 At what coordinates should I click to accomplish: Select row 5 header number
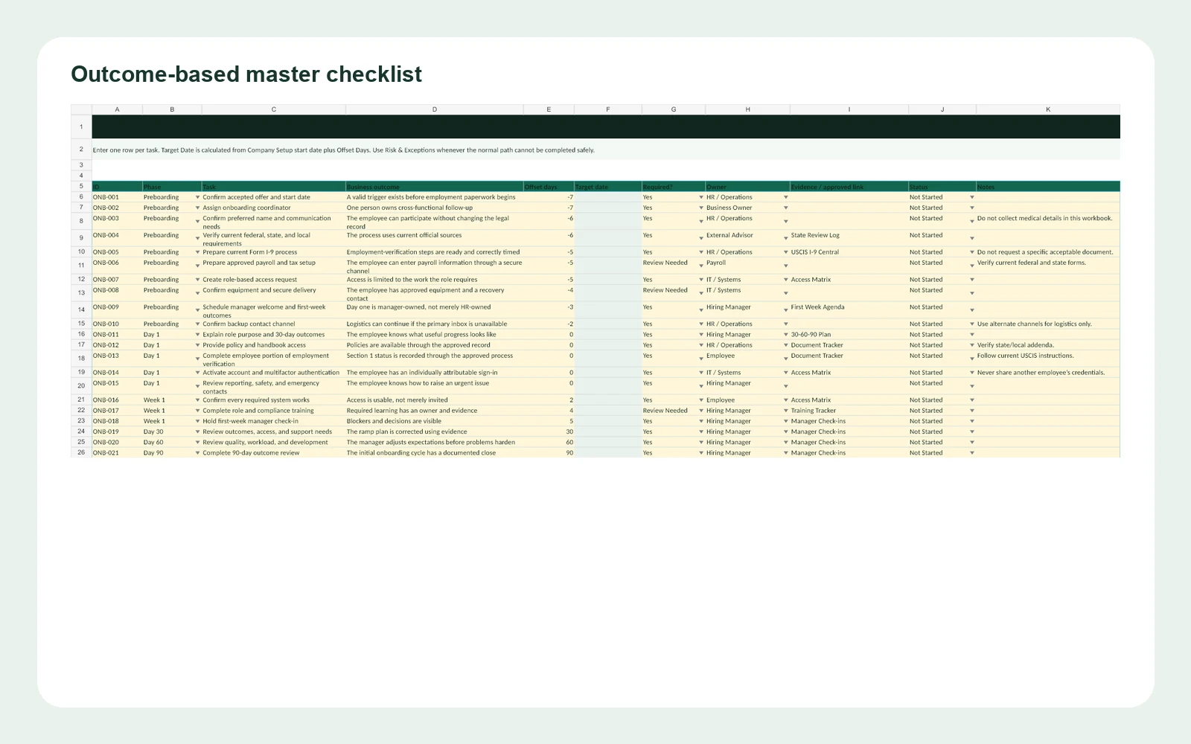[x=81, y=186]
